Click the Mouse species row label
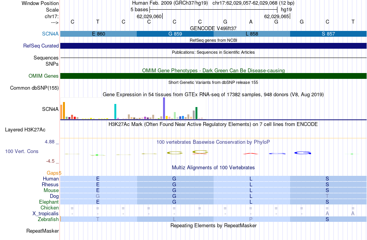367x240 pixels. tap(51, 190)
